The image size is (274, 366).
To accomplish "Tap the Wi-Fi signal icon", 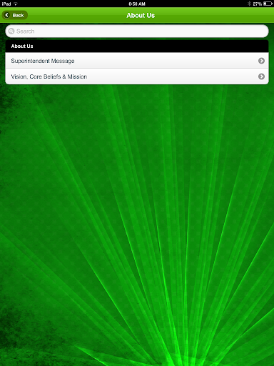I will click(16, 4).
